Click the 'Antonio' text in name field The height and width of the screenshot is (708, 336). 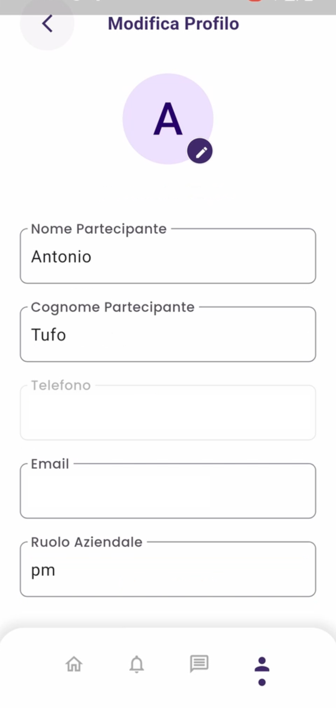(61, 257)
